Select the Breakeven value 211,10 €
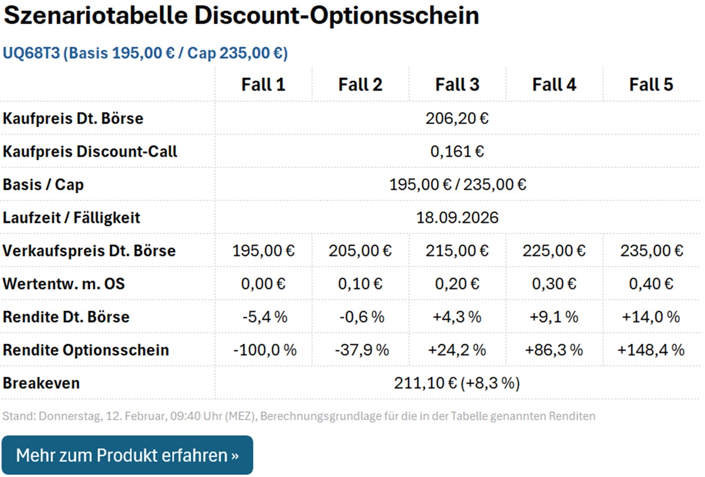 click(x=457, y=382)
